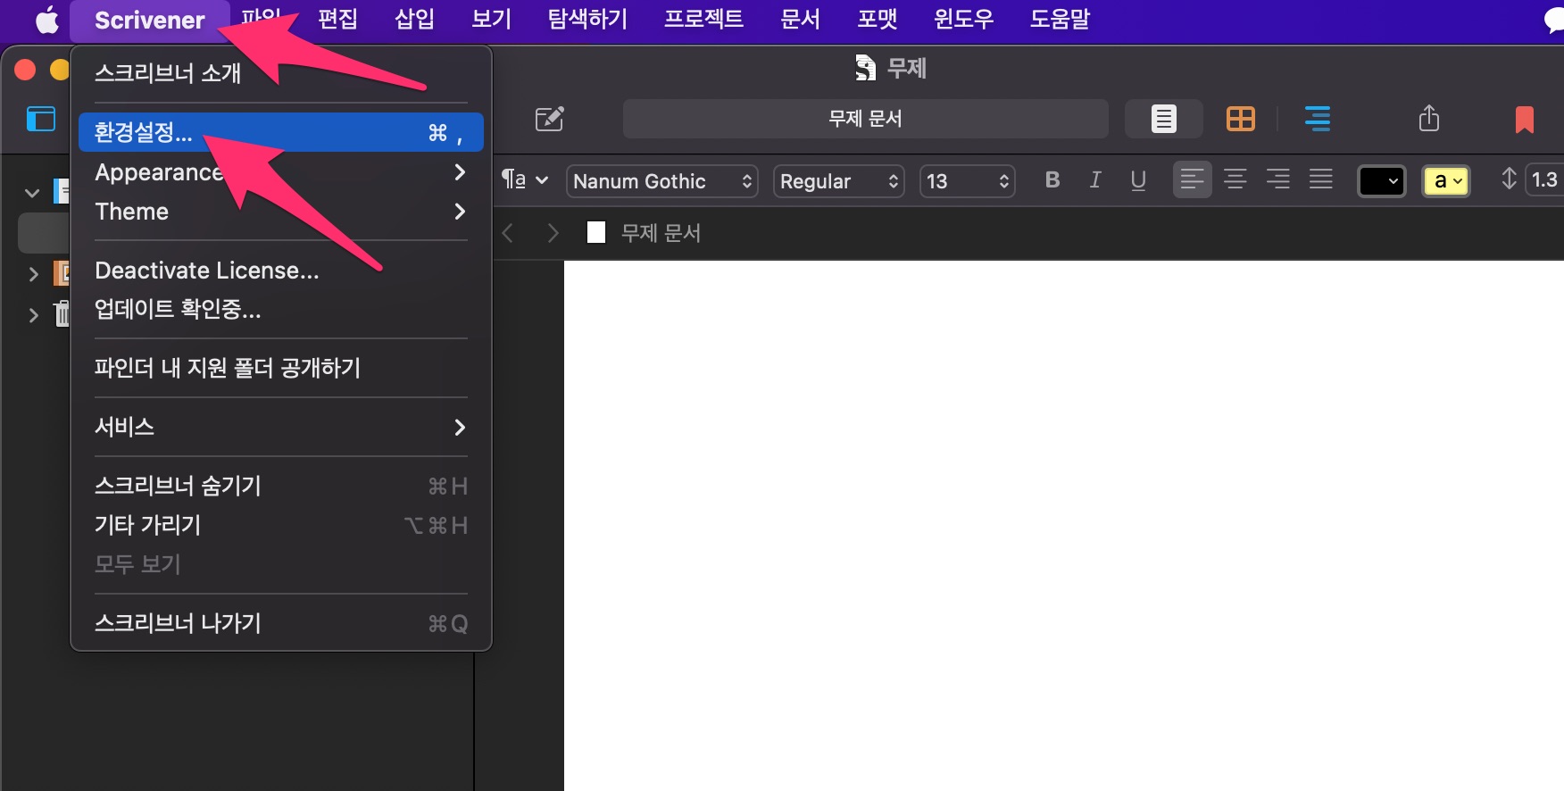Screen dimensions: 1564x791
Task: Choose 환경설정... from the menu
Action: (280, 132)
